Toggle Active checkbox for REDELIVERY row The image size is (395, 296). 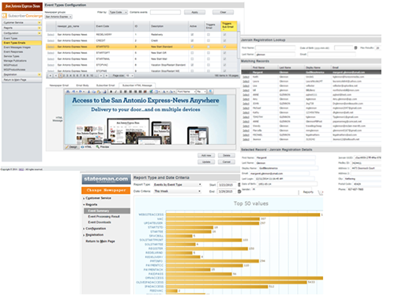[192, 35]
